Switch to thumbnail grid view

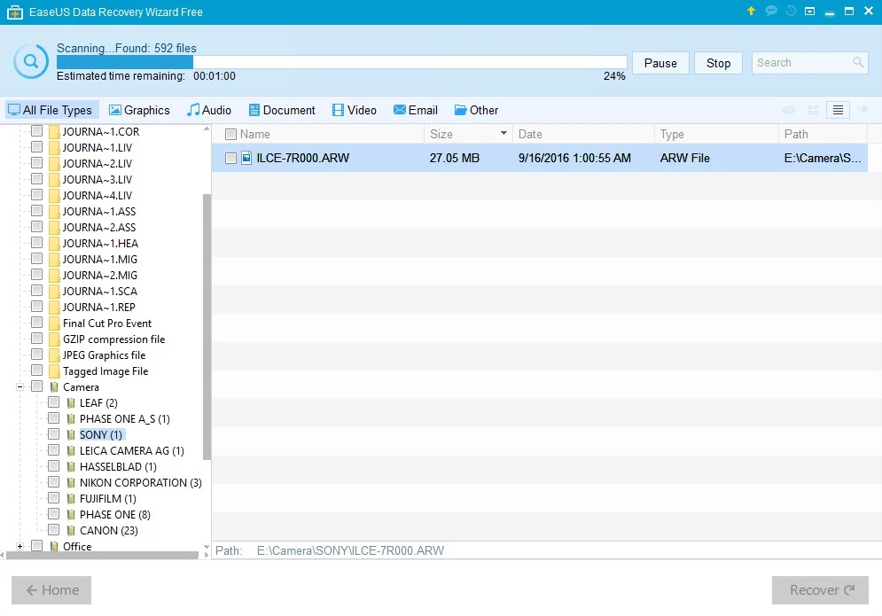pyautogui.click(x=813, y=110)
